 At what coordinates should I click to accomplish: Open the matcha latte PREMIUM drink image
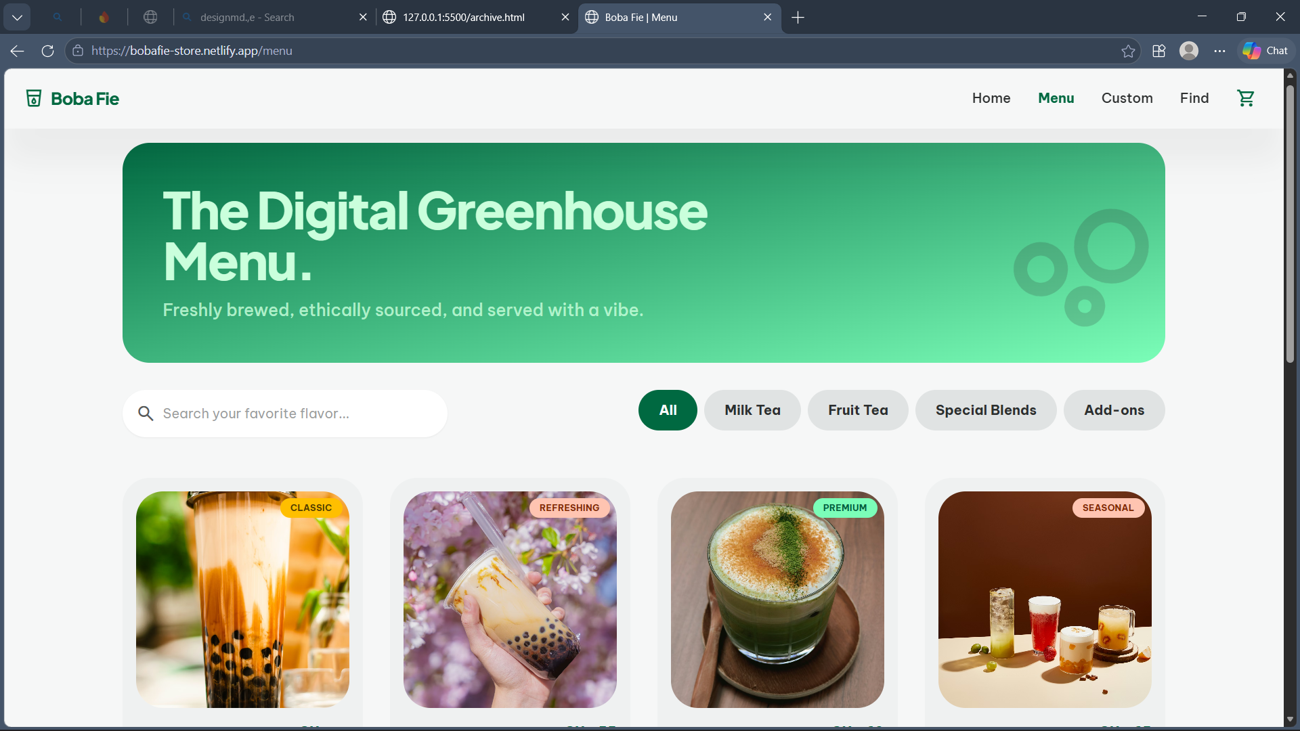pos(777,600)
